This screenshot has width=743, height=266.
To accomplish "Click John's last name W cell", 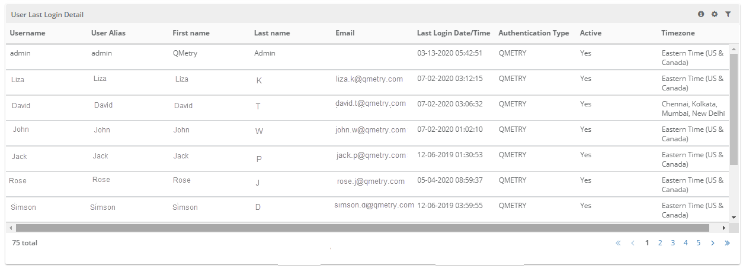I will pos(259,132).
